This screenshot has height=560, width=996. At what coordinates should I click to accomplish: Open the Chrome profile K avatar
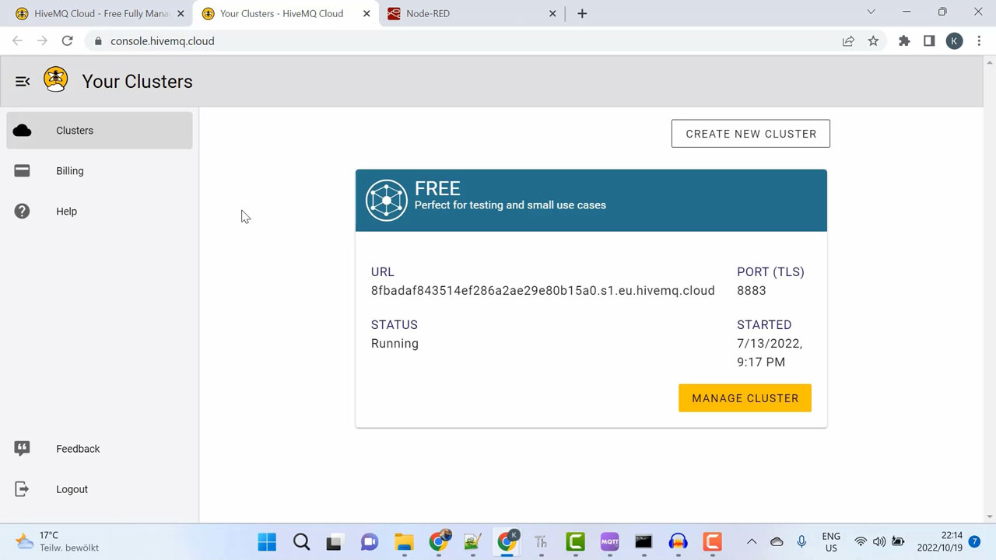coord(954,41)
